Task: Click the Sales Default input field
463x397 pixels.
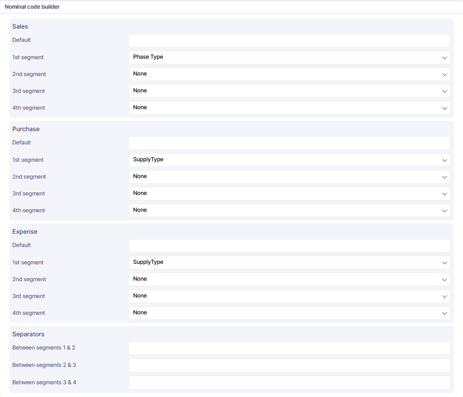Action: coord(289,40)
